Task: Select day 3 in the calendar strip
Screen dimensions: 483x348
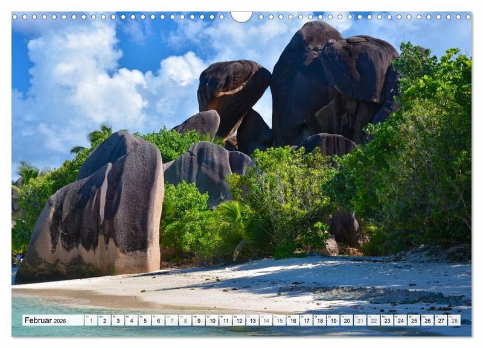Action: (118, 320)
